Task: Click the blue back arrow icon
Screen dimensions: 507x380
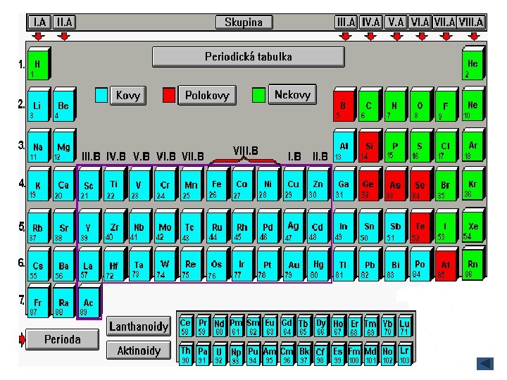Action: pos(485,364)
